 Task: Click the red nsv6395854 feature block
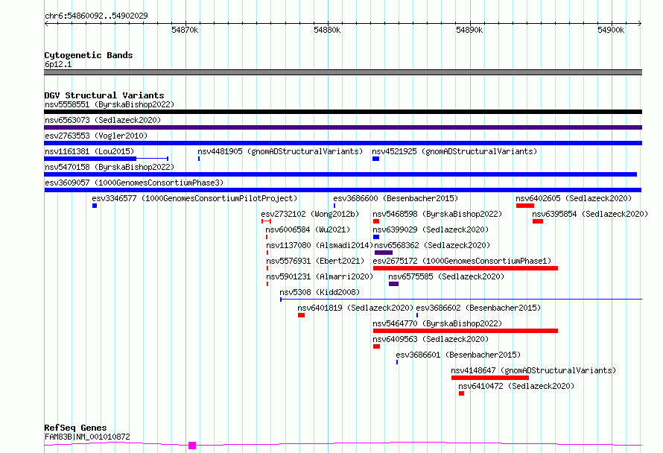[x=538, y=221]
